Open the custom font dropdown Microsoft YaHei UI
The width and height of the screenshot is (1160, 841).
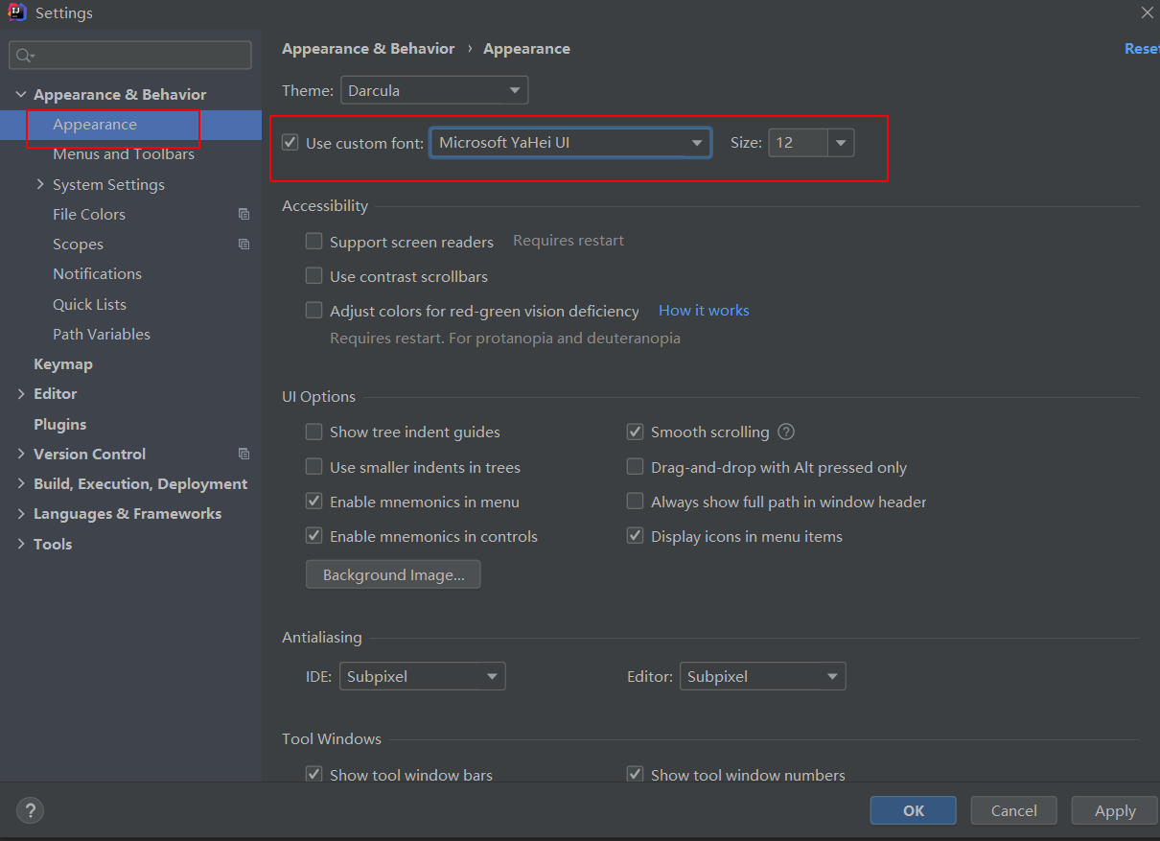[x=570, y=143]
